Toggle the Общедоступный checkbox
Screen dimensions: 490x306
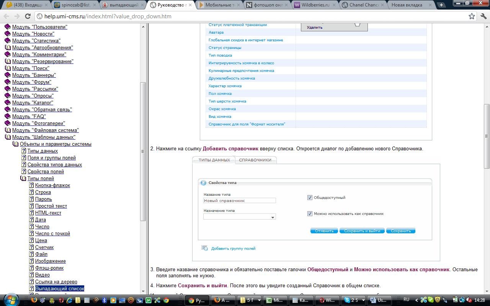pyautogui.click(x=310, y=198)
